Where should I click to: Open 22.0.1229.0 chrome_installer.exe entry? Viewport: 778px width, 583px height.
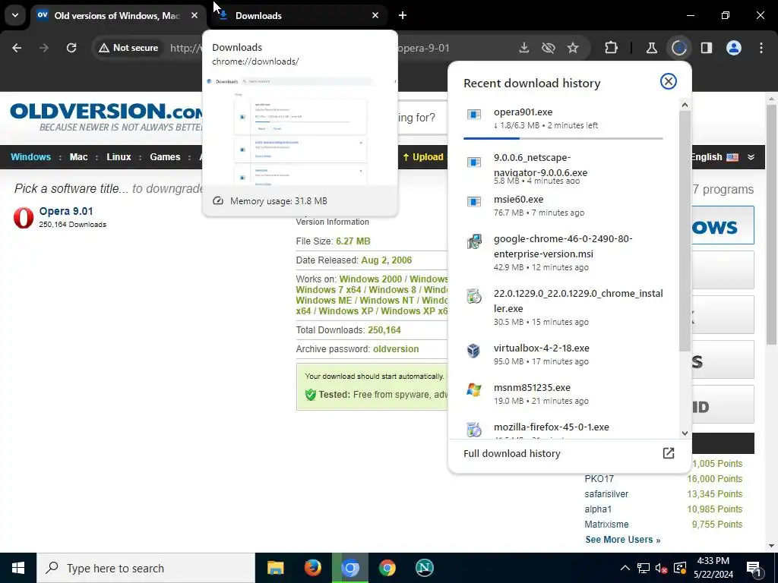[x=563, y=307]
